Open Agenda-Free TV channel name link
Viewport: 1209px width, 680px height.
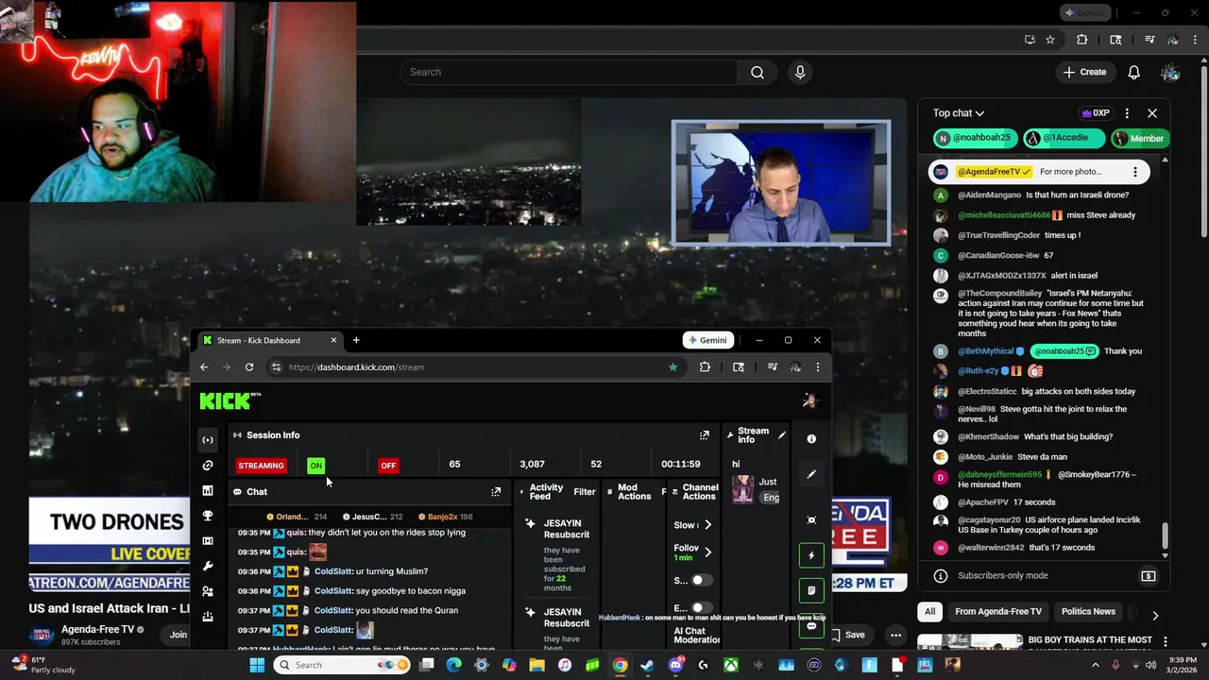98,630
